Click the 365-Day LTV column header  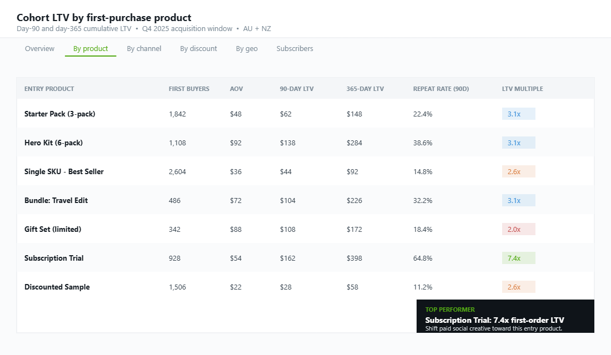[x=365, y=89]
